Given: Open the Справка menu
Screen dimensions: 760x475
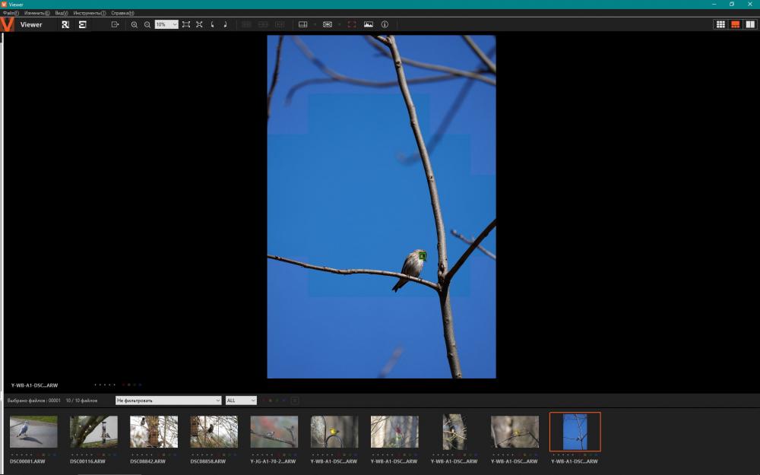Looking at the screenshot, I should [122, 13].
